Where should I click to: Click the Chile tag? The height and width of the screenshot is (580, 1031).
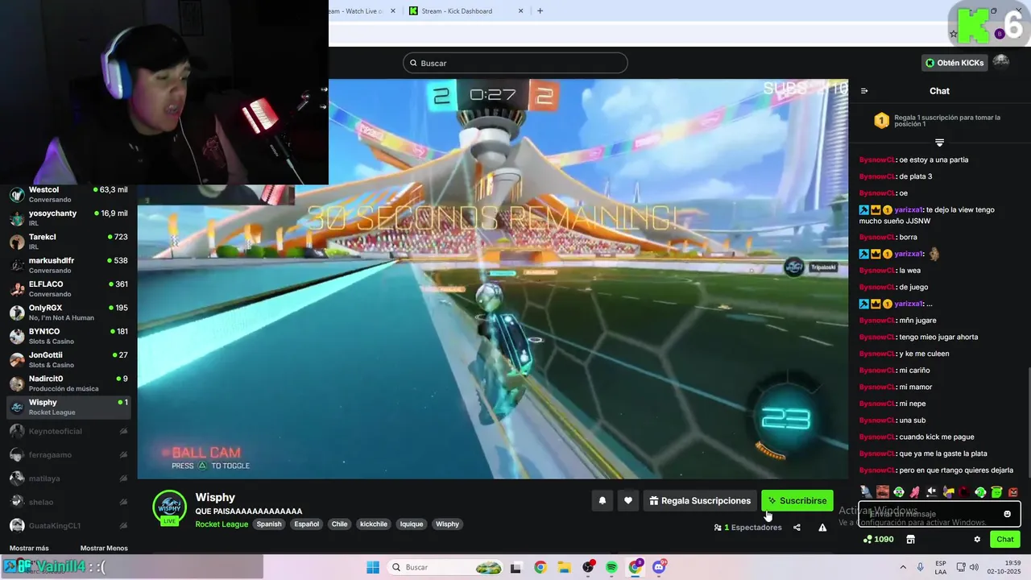coord(339,524)
